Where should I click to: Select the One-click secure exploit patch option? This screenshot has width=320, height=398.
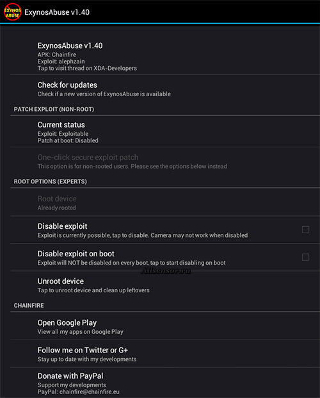(165, 162)
